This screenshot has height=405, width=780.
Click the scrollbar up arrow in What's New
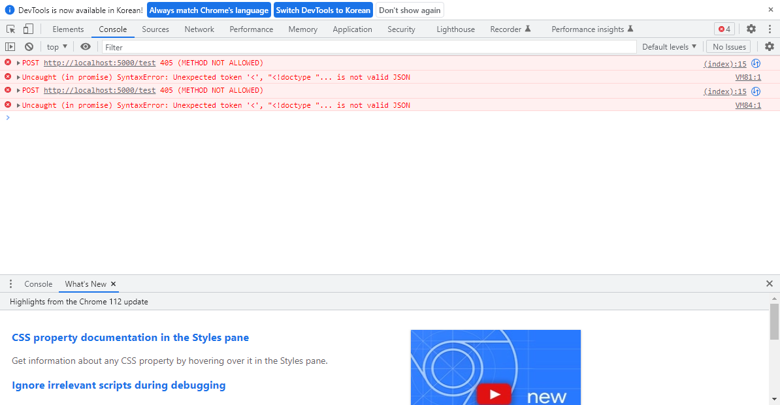tap(774, 298)
